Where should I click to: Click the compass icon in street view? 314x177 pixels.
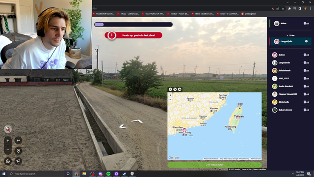click(x=8, y=129)
